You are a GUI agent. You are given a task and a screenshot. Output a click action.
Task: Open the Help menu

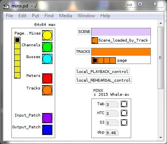105,16
